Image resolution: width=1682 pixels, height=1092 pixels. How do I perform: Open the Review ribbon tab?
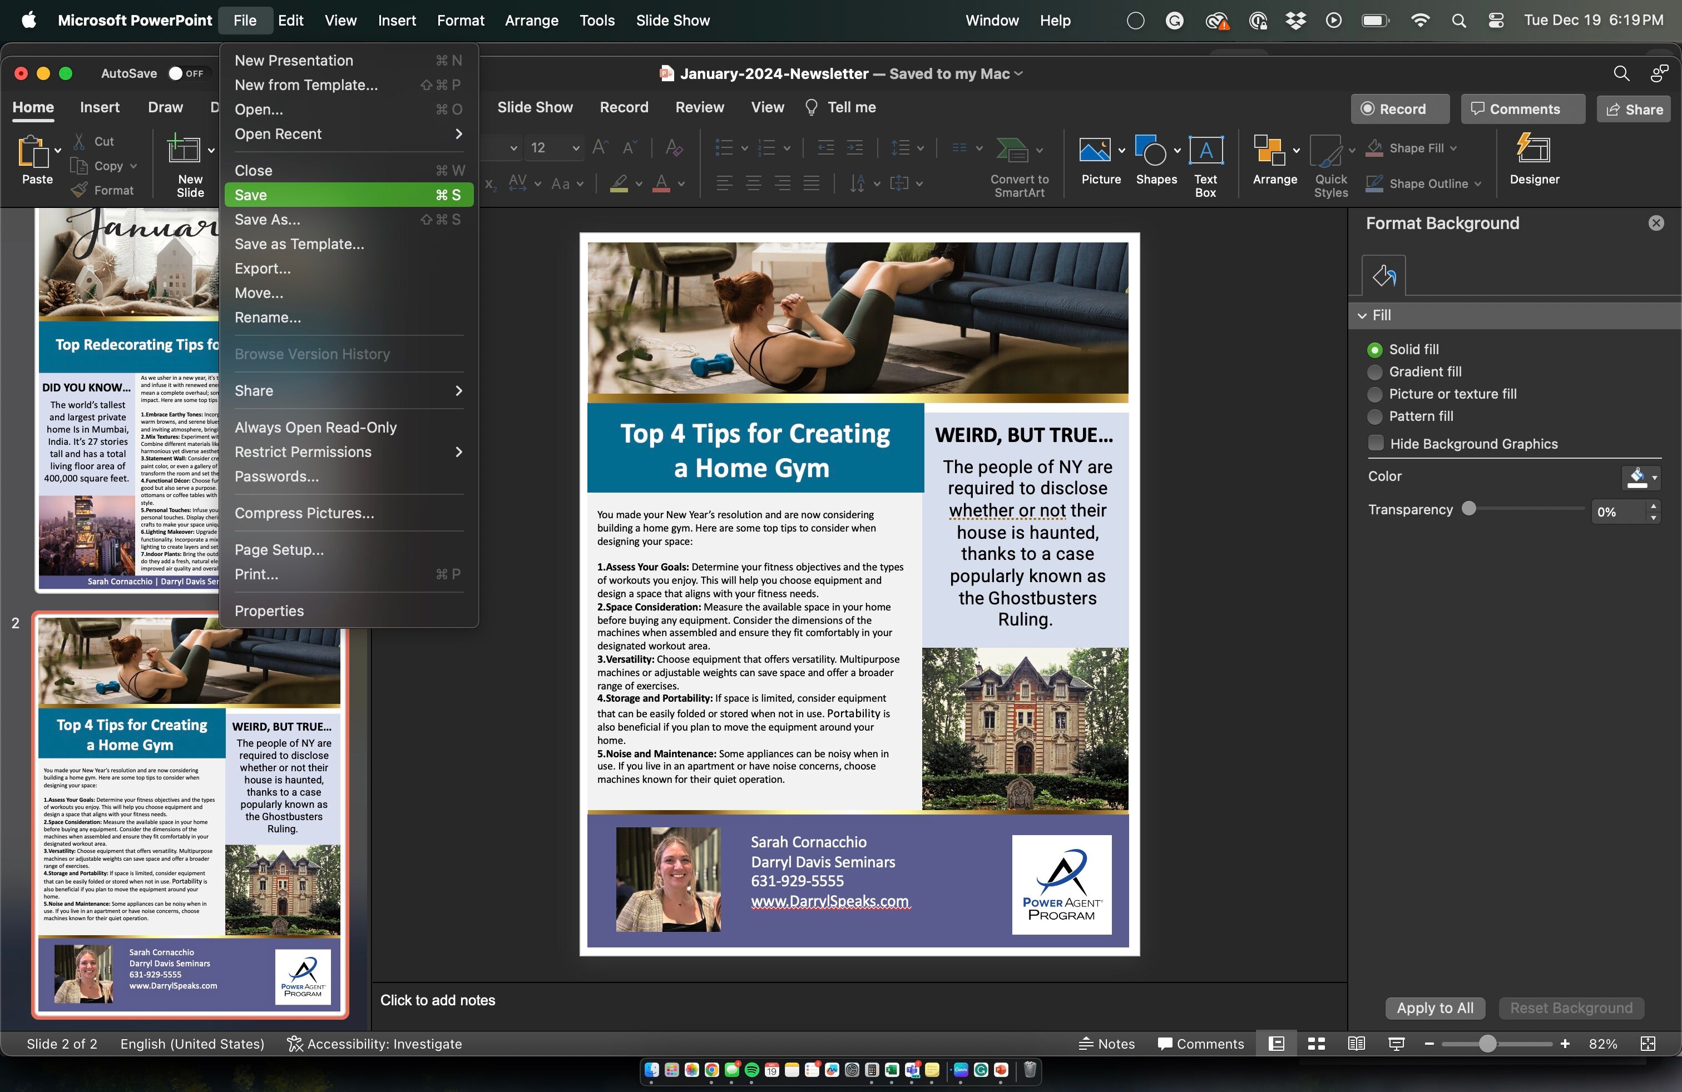pos(699,107)
